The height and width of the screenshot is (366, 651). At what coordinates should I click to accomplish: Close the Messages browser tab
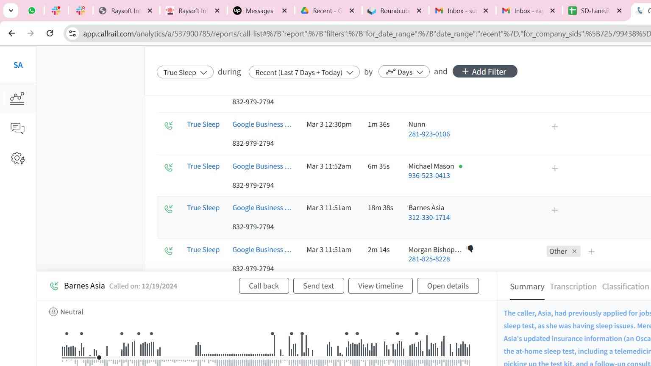point(284,11)
